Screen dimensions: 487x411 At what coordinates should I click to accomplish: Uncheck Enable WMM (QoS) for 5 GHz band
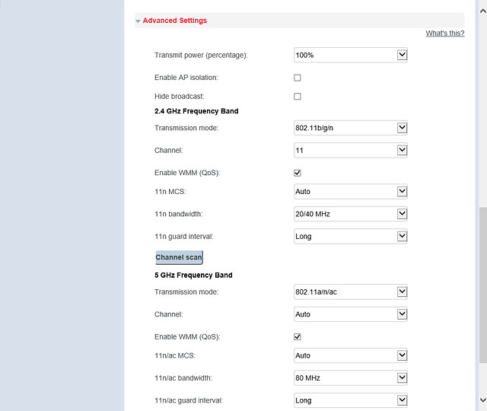[298, 336]
